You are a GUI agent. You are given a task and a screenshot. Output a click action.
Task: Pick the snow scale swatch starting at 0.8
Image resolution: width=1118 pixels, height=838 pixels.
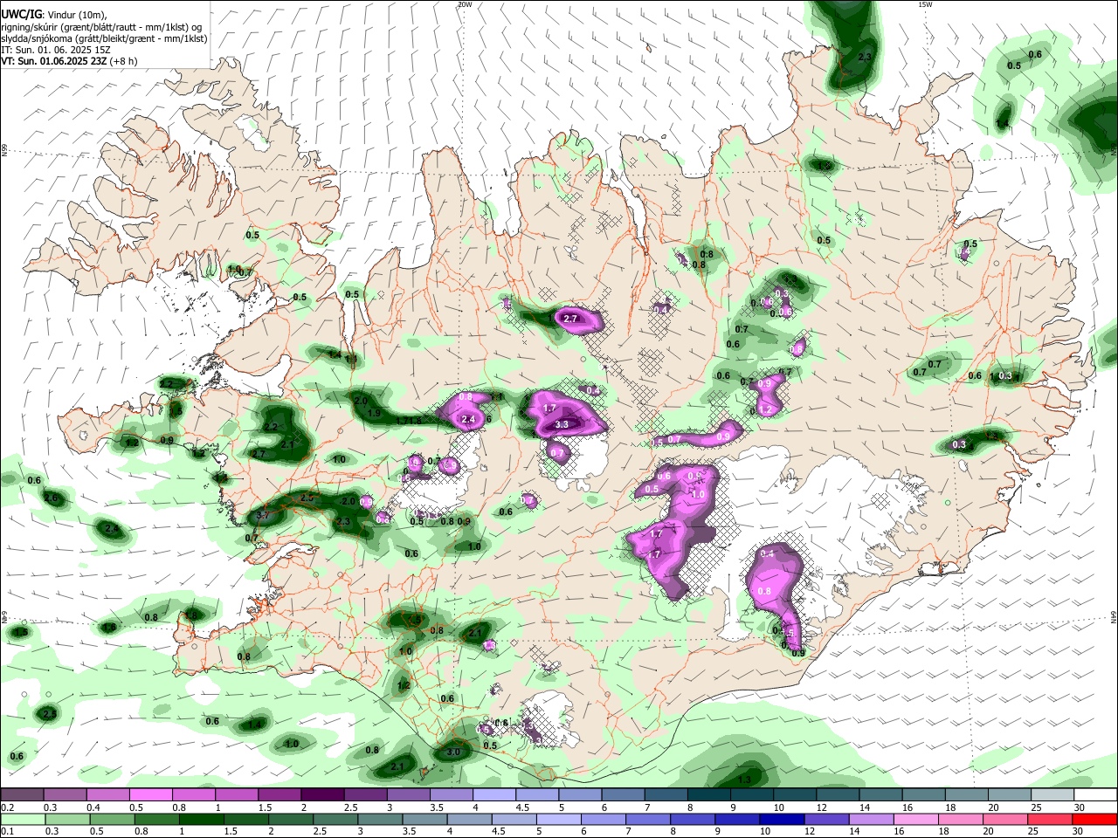click(x=193, y=794)
